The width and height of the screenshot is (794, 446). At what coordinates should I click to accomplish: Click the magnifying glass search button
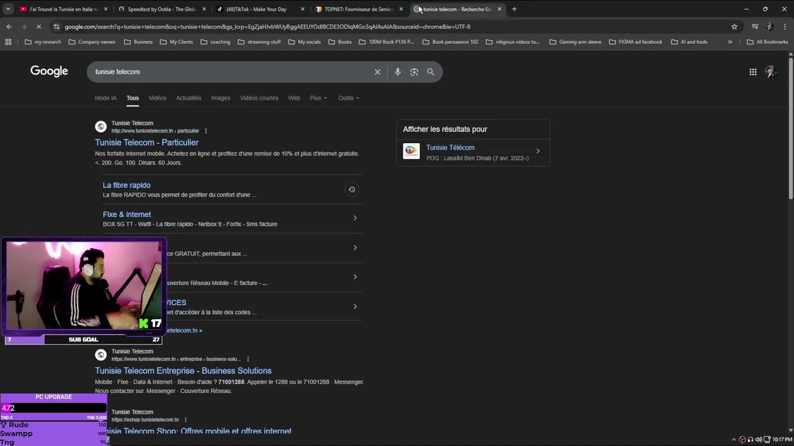(430, 72)
